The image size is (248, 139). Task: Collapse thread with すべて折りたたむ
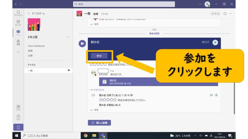pos(96,90)
